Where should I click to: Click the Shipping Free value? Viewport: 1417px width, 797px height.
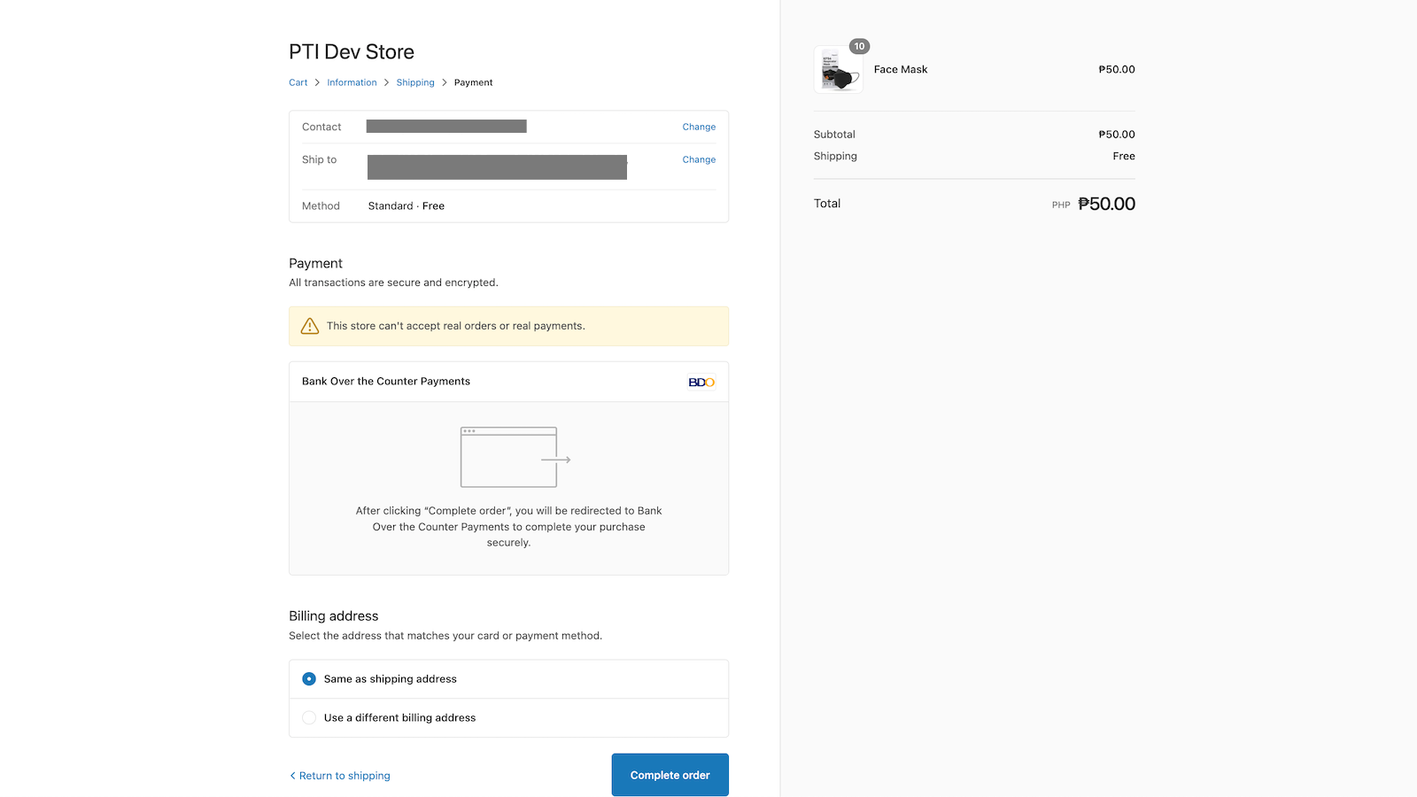pos(1124,156)
